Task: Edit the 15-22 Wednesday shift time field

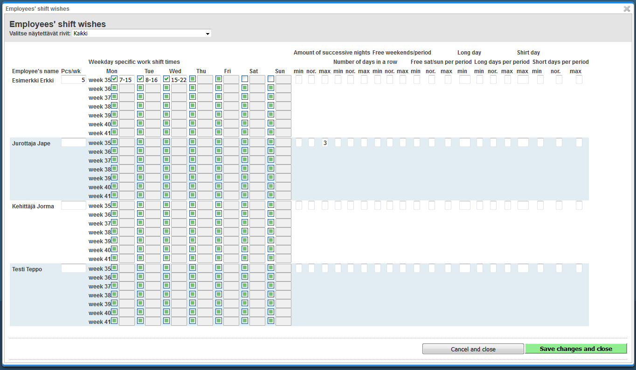Action: [x=179, y=80]
